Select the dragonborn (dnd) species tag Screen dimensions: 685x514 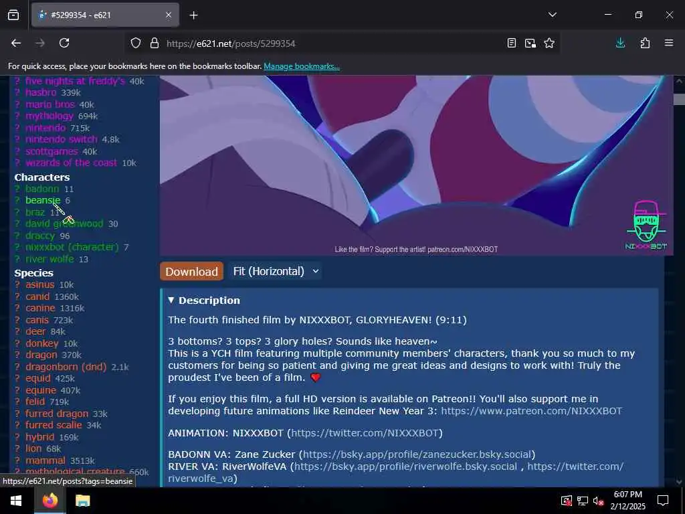click(x=66, y=367)
